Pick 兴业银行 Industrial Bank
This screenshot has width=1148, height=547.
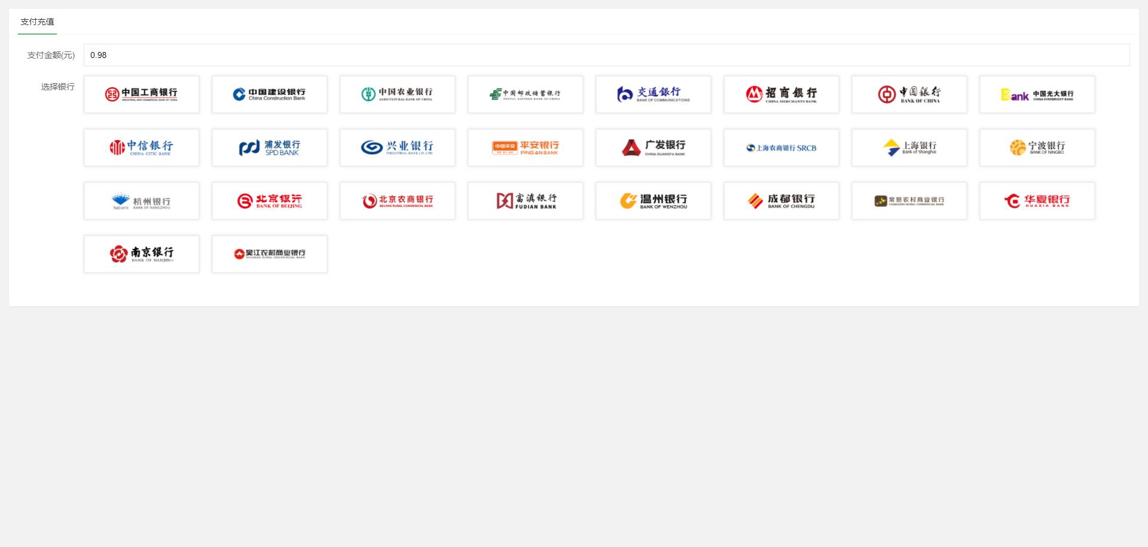click(398, 148)
